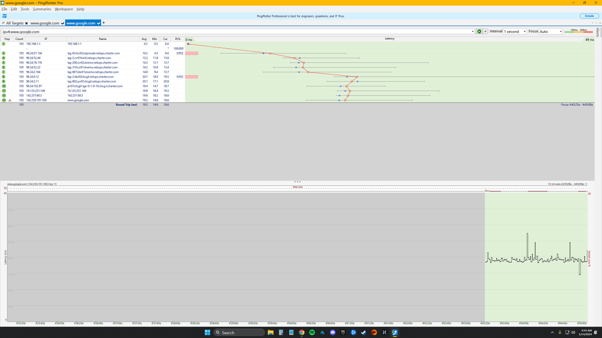Click the timeline graph title www.google.com hop 13
Viewport: 602px width, 338px height.
click(x=32, y=184)
